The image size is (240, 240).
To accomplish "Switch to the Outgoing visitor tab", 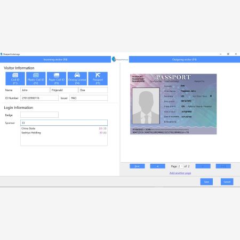I will [185, 60].
